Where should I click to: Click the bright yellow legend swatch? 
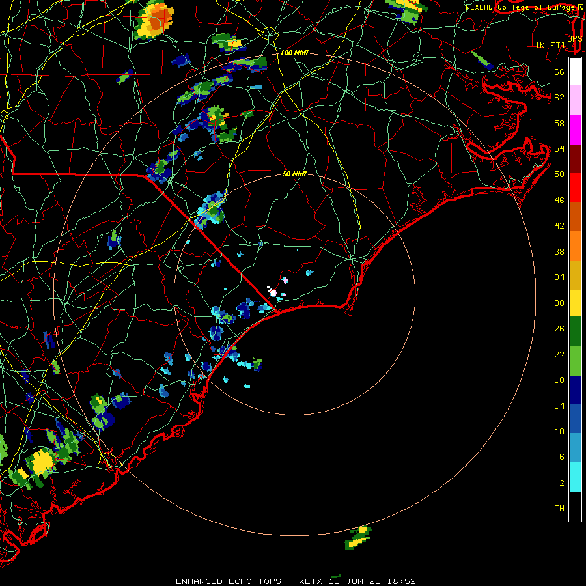575,303
